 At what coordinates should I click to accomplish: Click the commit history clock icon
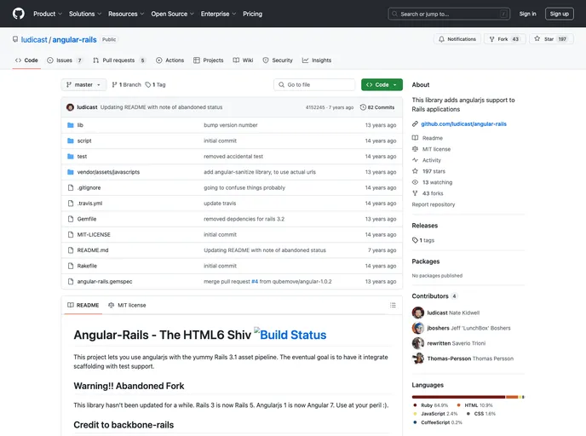click(363, 107)
